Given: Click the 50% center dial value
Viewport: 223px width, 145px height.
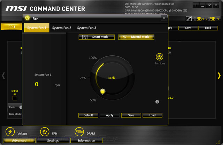Looking at the screenshot, I should [112, 78].
